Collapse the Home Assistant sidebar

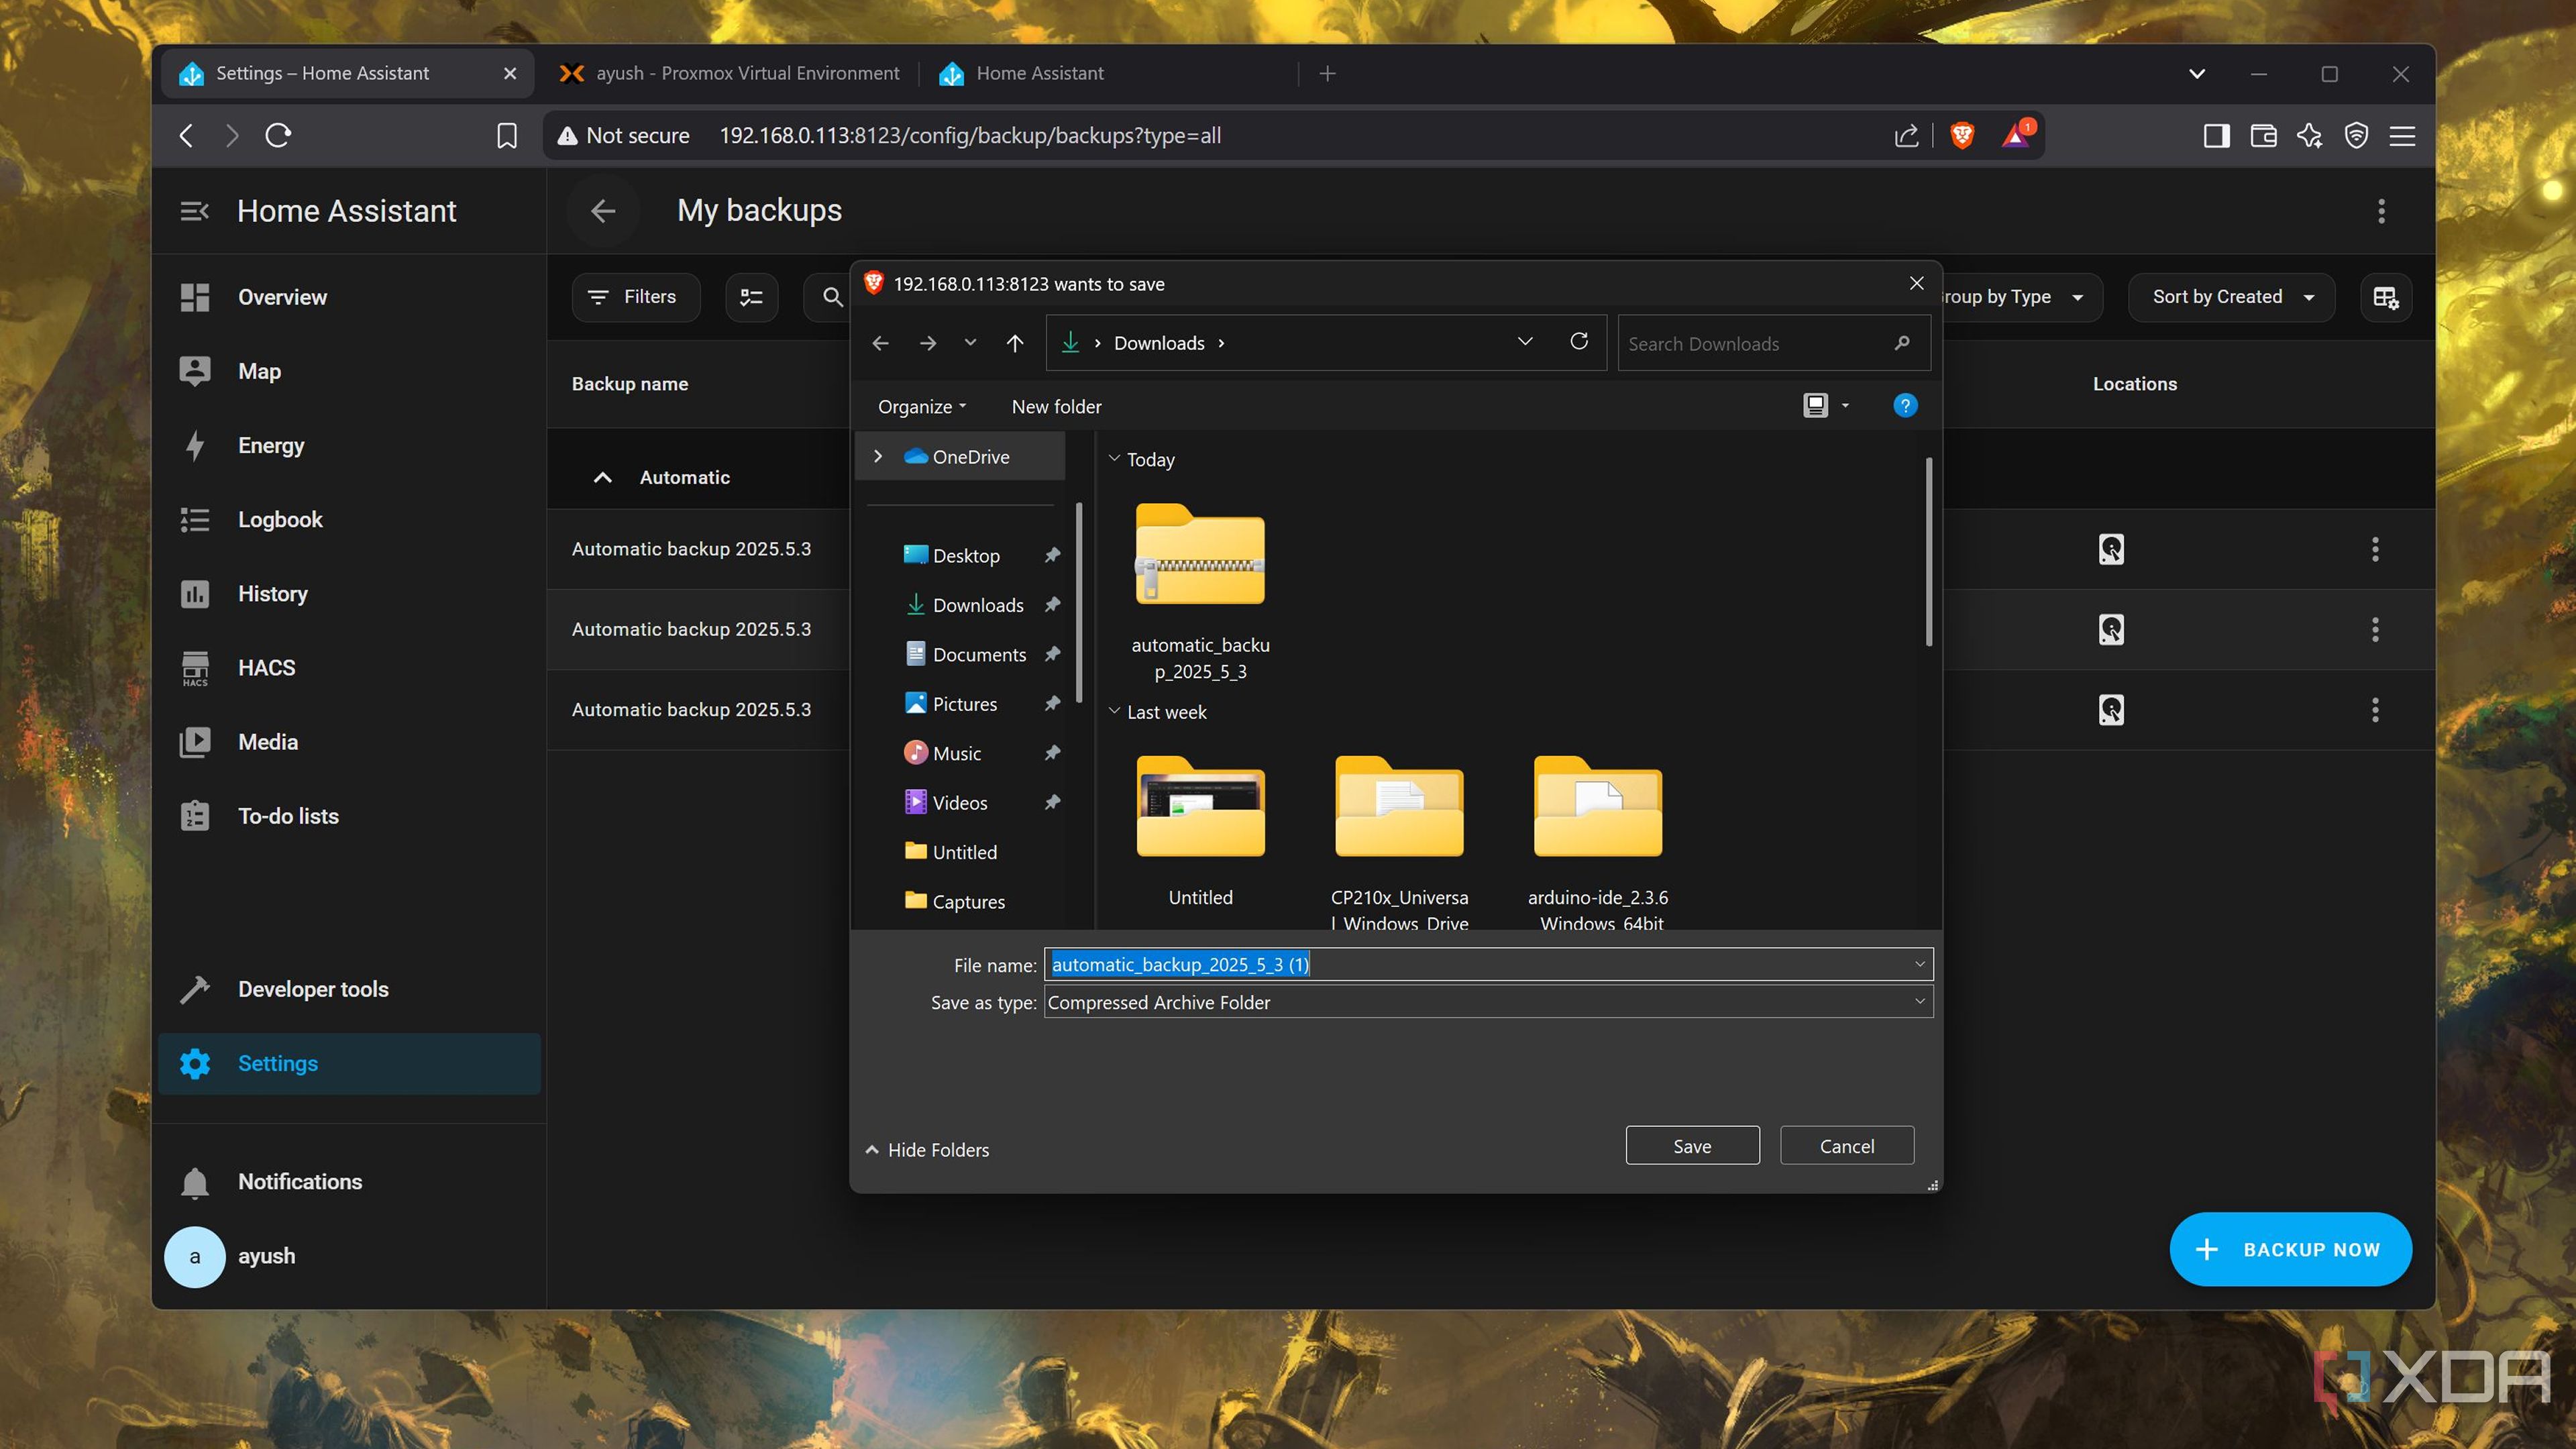point(194,211)
